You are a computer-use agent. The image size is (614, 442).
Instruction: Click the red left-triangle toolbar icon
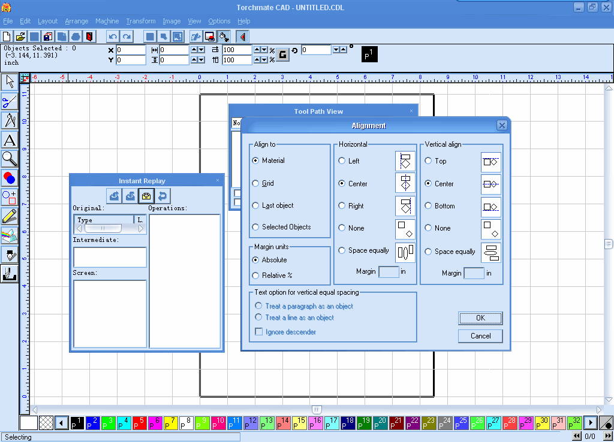tap(243, 37)
